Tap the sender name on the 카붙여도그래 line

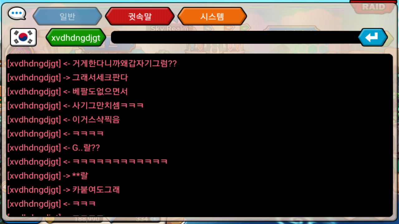(34, 190)
